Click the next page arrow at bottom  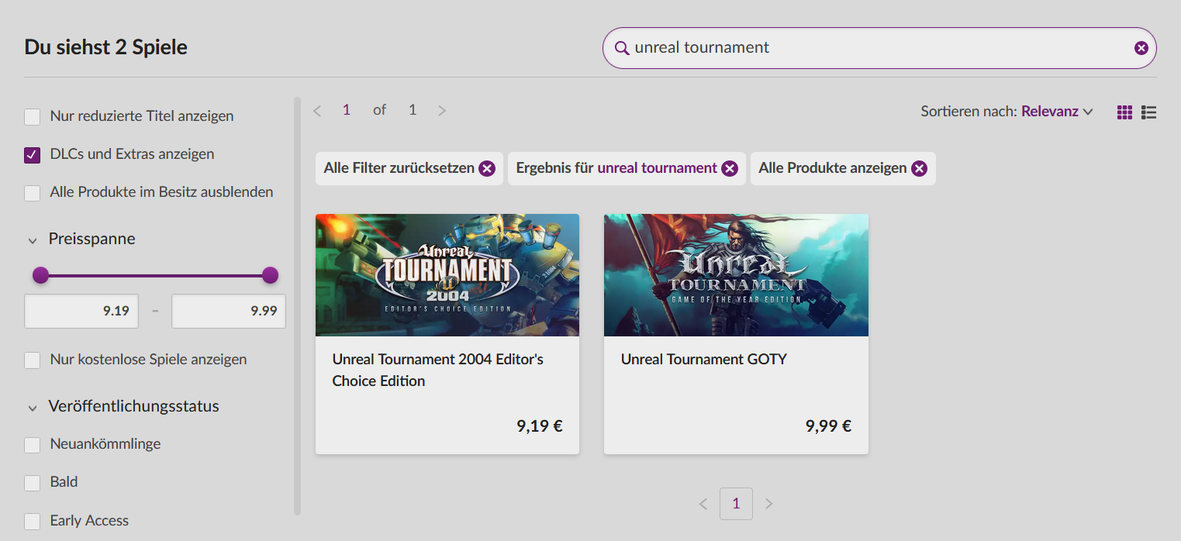click(x=768, y=503)
